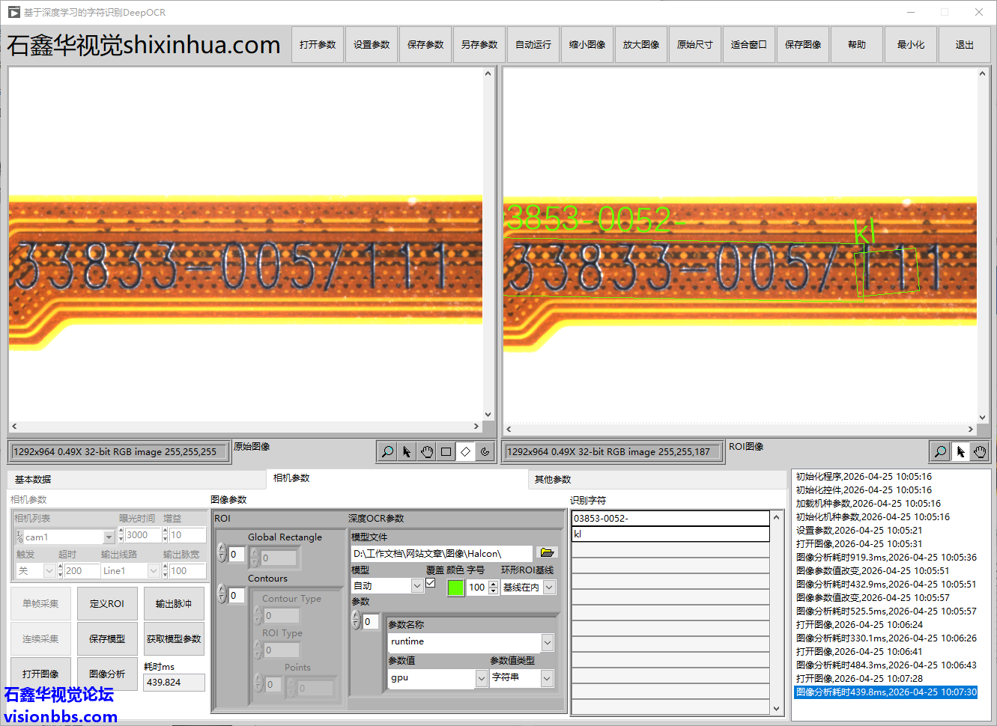The height and width of the screenshot is (726, 997).
Task: Select the rotated rectangle ROI tool
Action: [x=465, y=451]
